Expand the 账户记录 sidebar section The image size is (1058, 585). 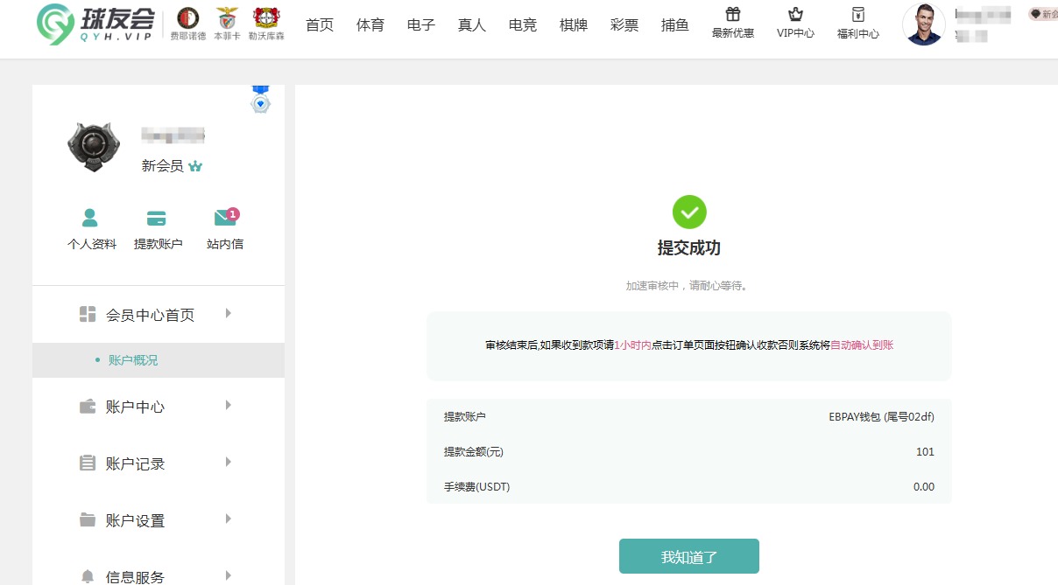158,463
